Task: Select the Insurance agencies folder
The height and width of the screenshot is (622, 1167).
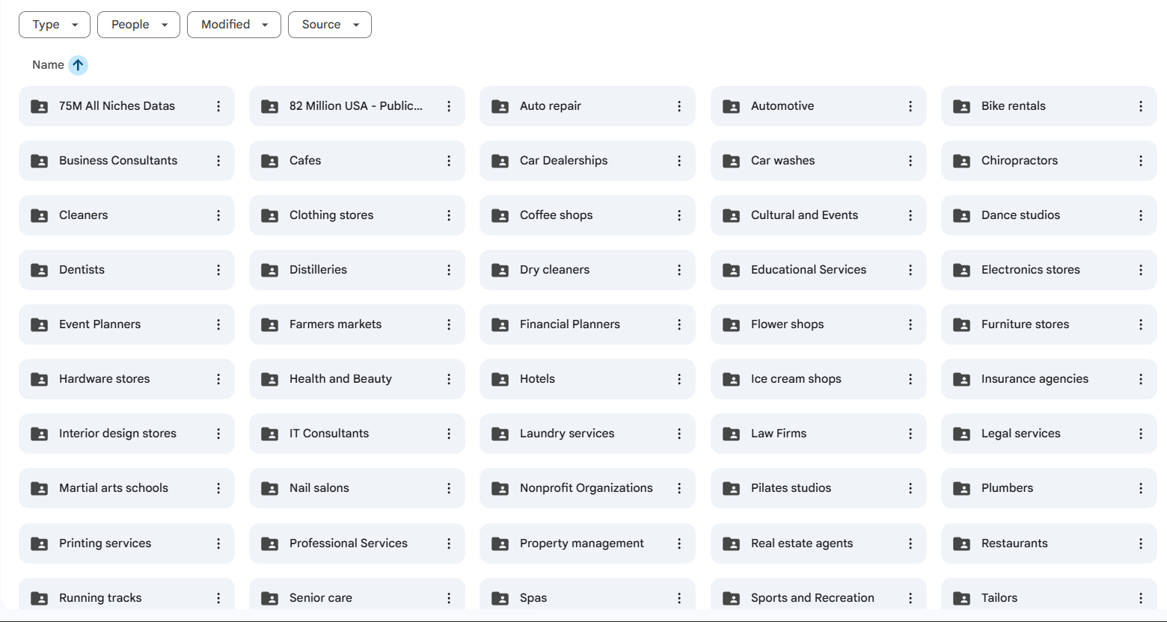Action: point(1049,379)
